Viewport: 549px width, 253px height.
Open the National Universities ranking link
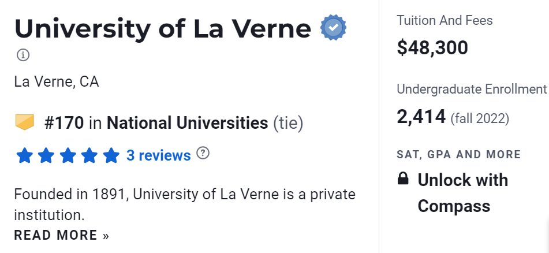[187, 123]
